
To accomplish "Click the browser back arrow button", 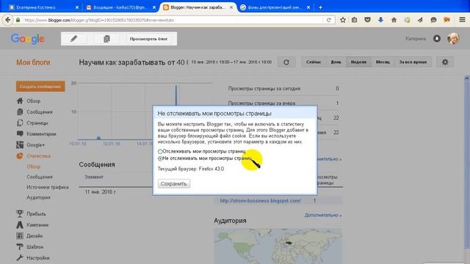I will click(x=7, y=20).
